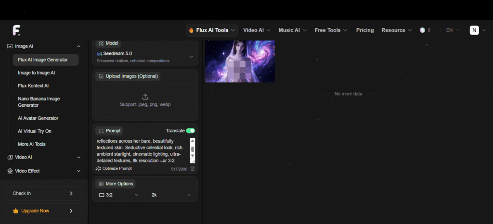Open the Video AI top menu

coord(257,30)
